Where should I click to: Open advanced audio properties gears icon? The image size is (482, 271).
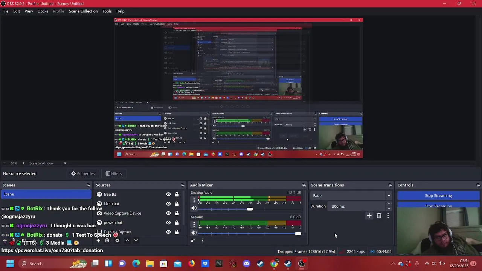pos(193,240)
